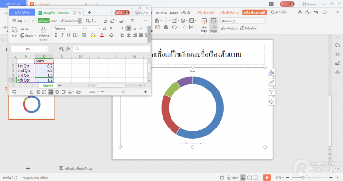Image resolution: width=343 pixels, height=181 pixels.
Task: Decrease font size with A- icon
Action: (x=111, y=29)
